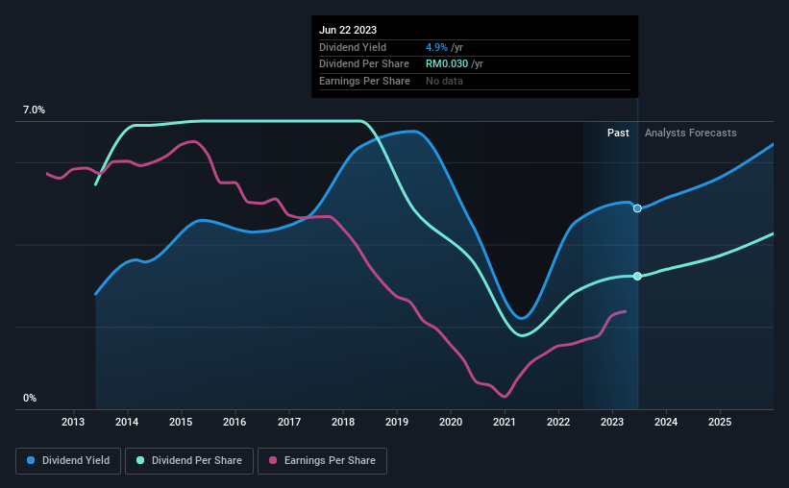
Task: Click the 2016 x-axis label
Action: 234,422
